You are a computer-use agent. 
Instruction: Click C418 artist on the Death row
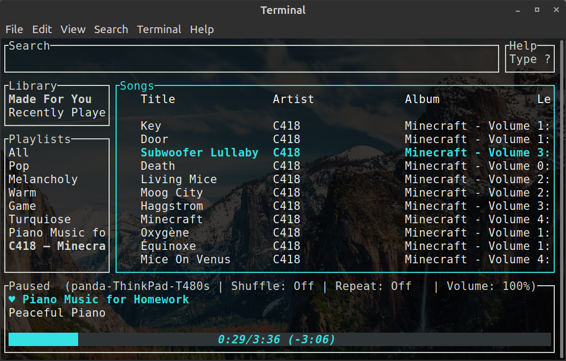coord(287,166)
